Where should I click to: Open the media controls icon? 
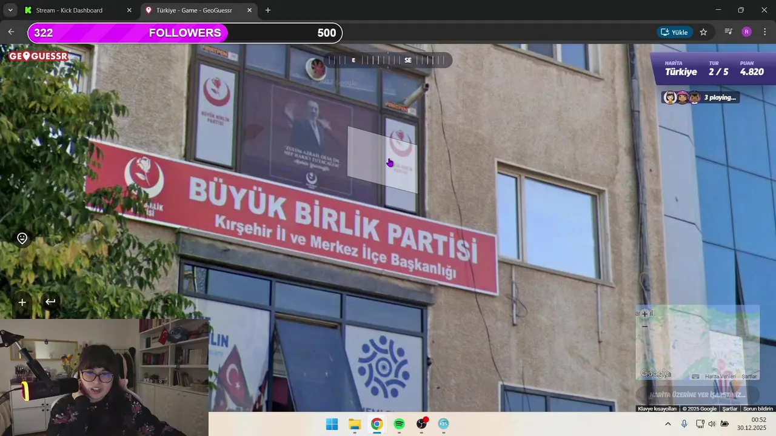729,32
